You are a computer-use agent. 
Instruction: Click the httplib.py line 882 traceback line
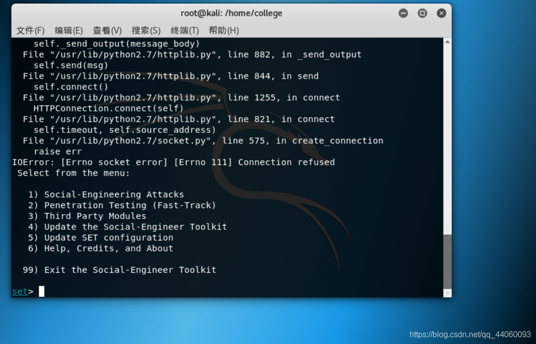tap(192, 54)
